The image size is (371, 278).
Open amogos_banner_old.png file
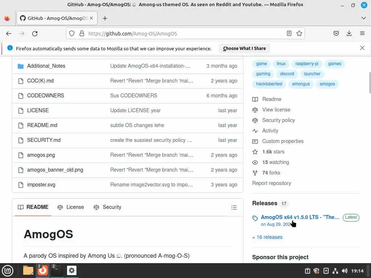(x=55, y=170)
